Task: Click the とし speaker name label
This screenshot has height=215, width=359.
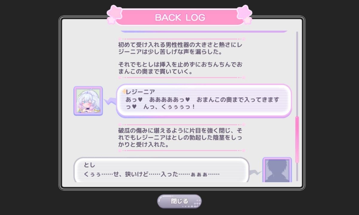Action: tap(89, 165)
